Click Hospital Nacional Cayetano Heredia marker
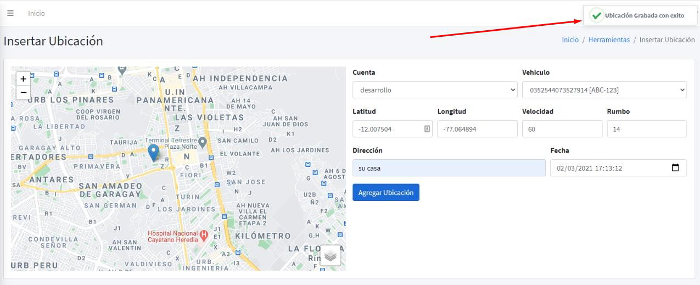700x285 pixels. (x=204, y=236)
